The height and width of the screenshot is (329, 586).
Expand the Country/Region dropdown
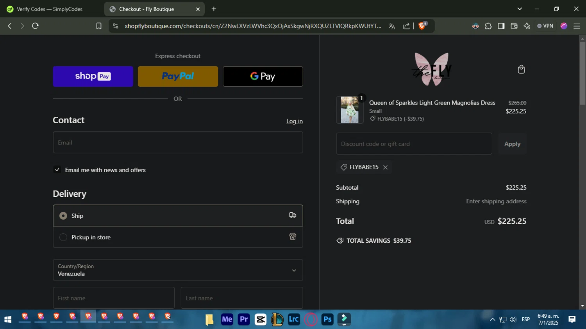point(178,270)
